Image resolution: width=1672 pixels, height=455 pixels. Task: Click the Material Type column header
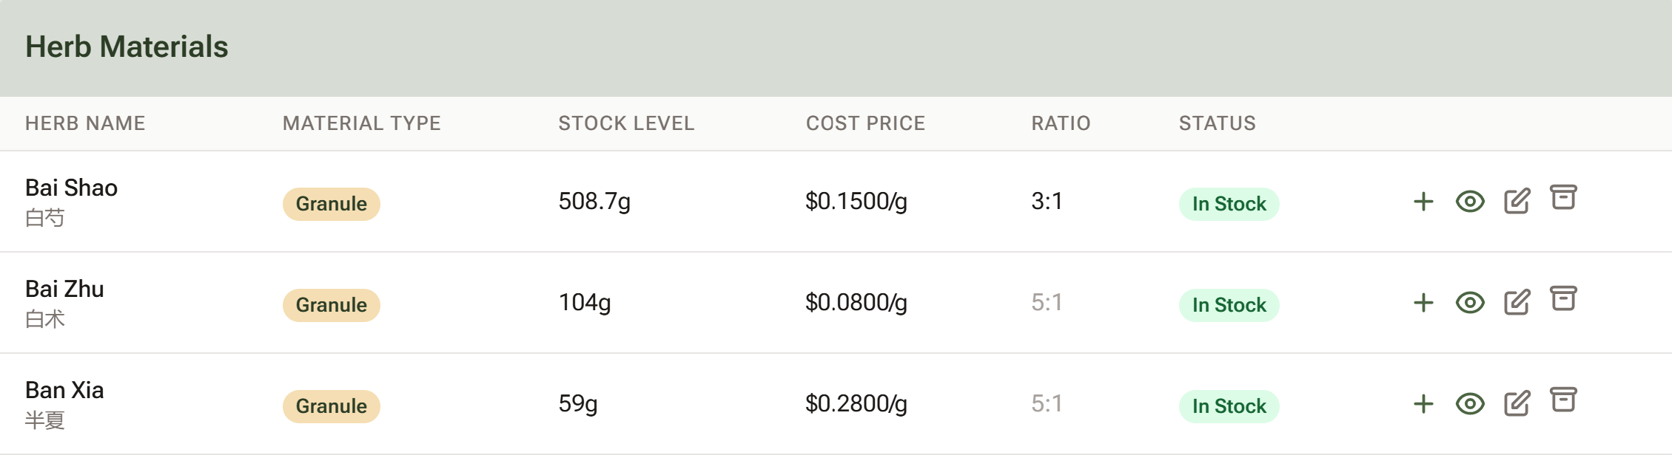point(361,123)
